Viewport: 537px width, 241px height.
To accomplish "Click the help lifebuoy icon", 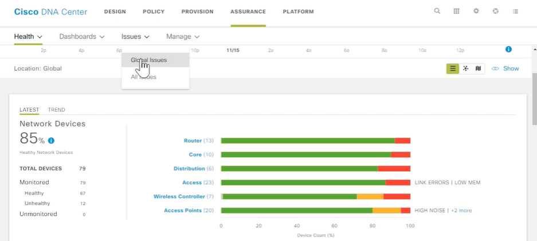I will tap(495, 11).
